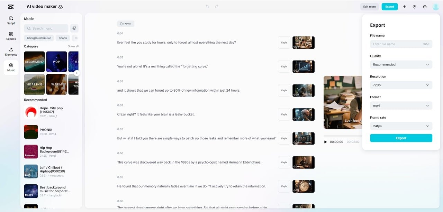This screenshot has width=443, height=212.
Task: Click the CapCut logo icon
Action: tap(11, 7)
